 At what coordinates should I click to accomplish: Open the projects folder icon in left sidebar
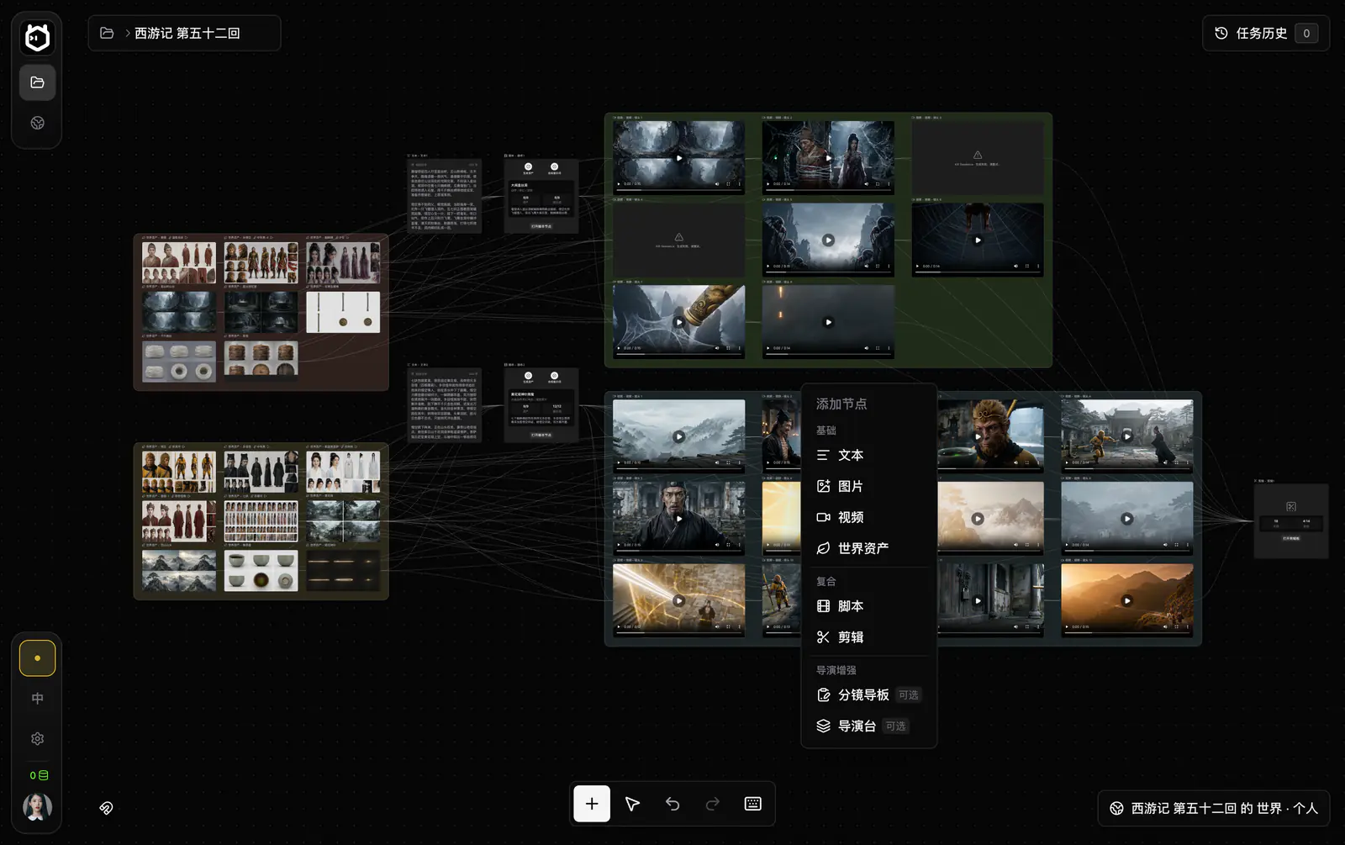click(38, 82)
